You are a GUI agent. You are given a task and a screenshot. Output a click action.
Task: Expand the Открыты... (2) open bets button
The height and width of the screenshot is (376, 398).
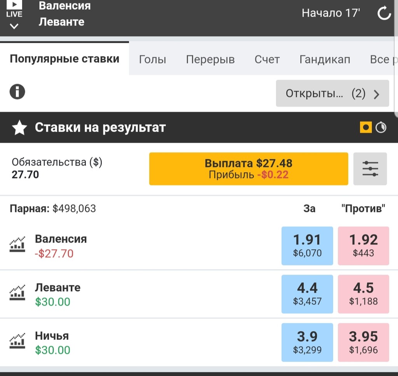click(332, 93)
